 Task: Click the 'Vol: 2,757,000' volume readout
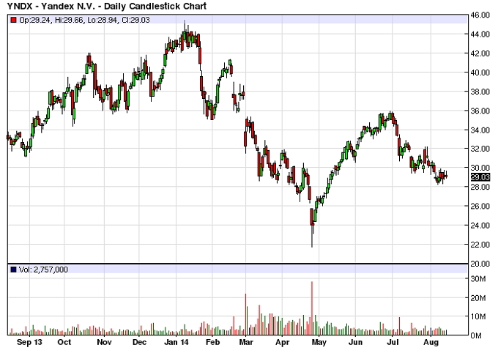(x=43, y=270)
